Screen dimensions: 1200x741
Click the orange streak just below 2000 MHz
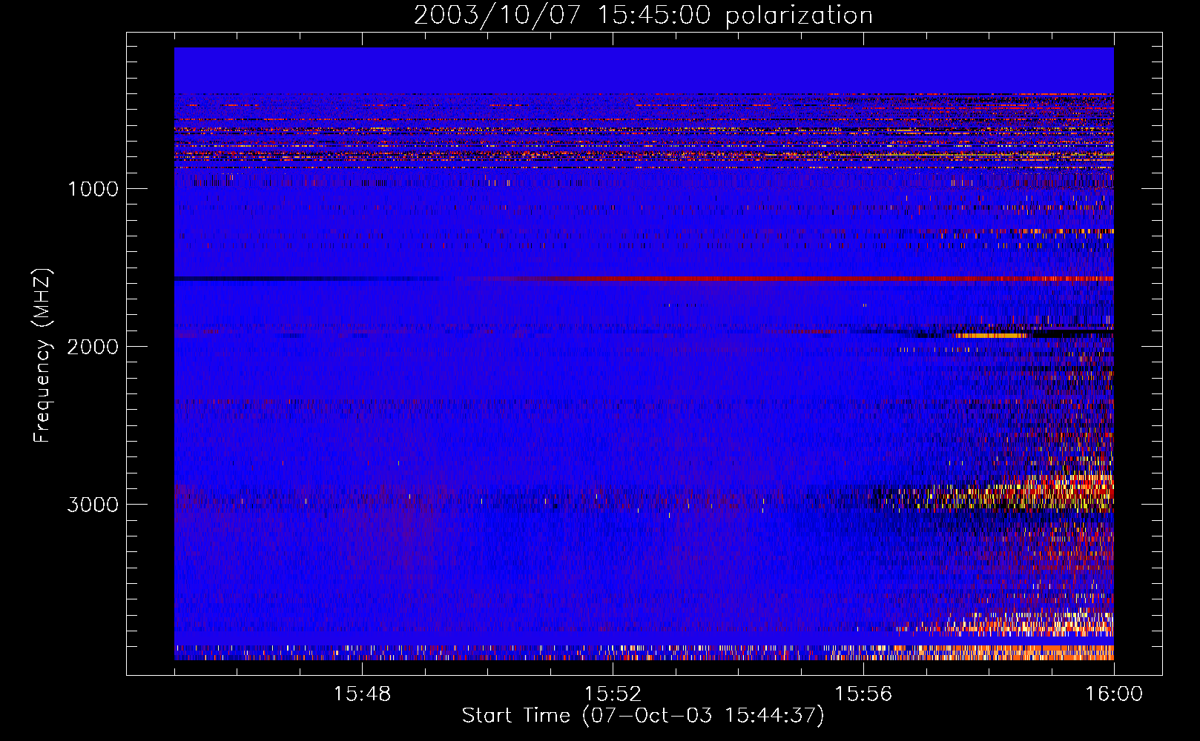pos(991,336)
